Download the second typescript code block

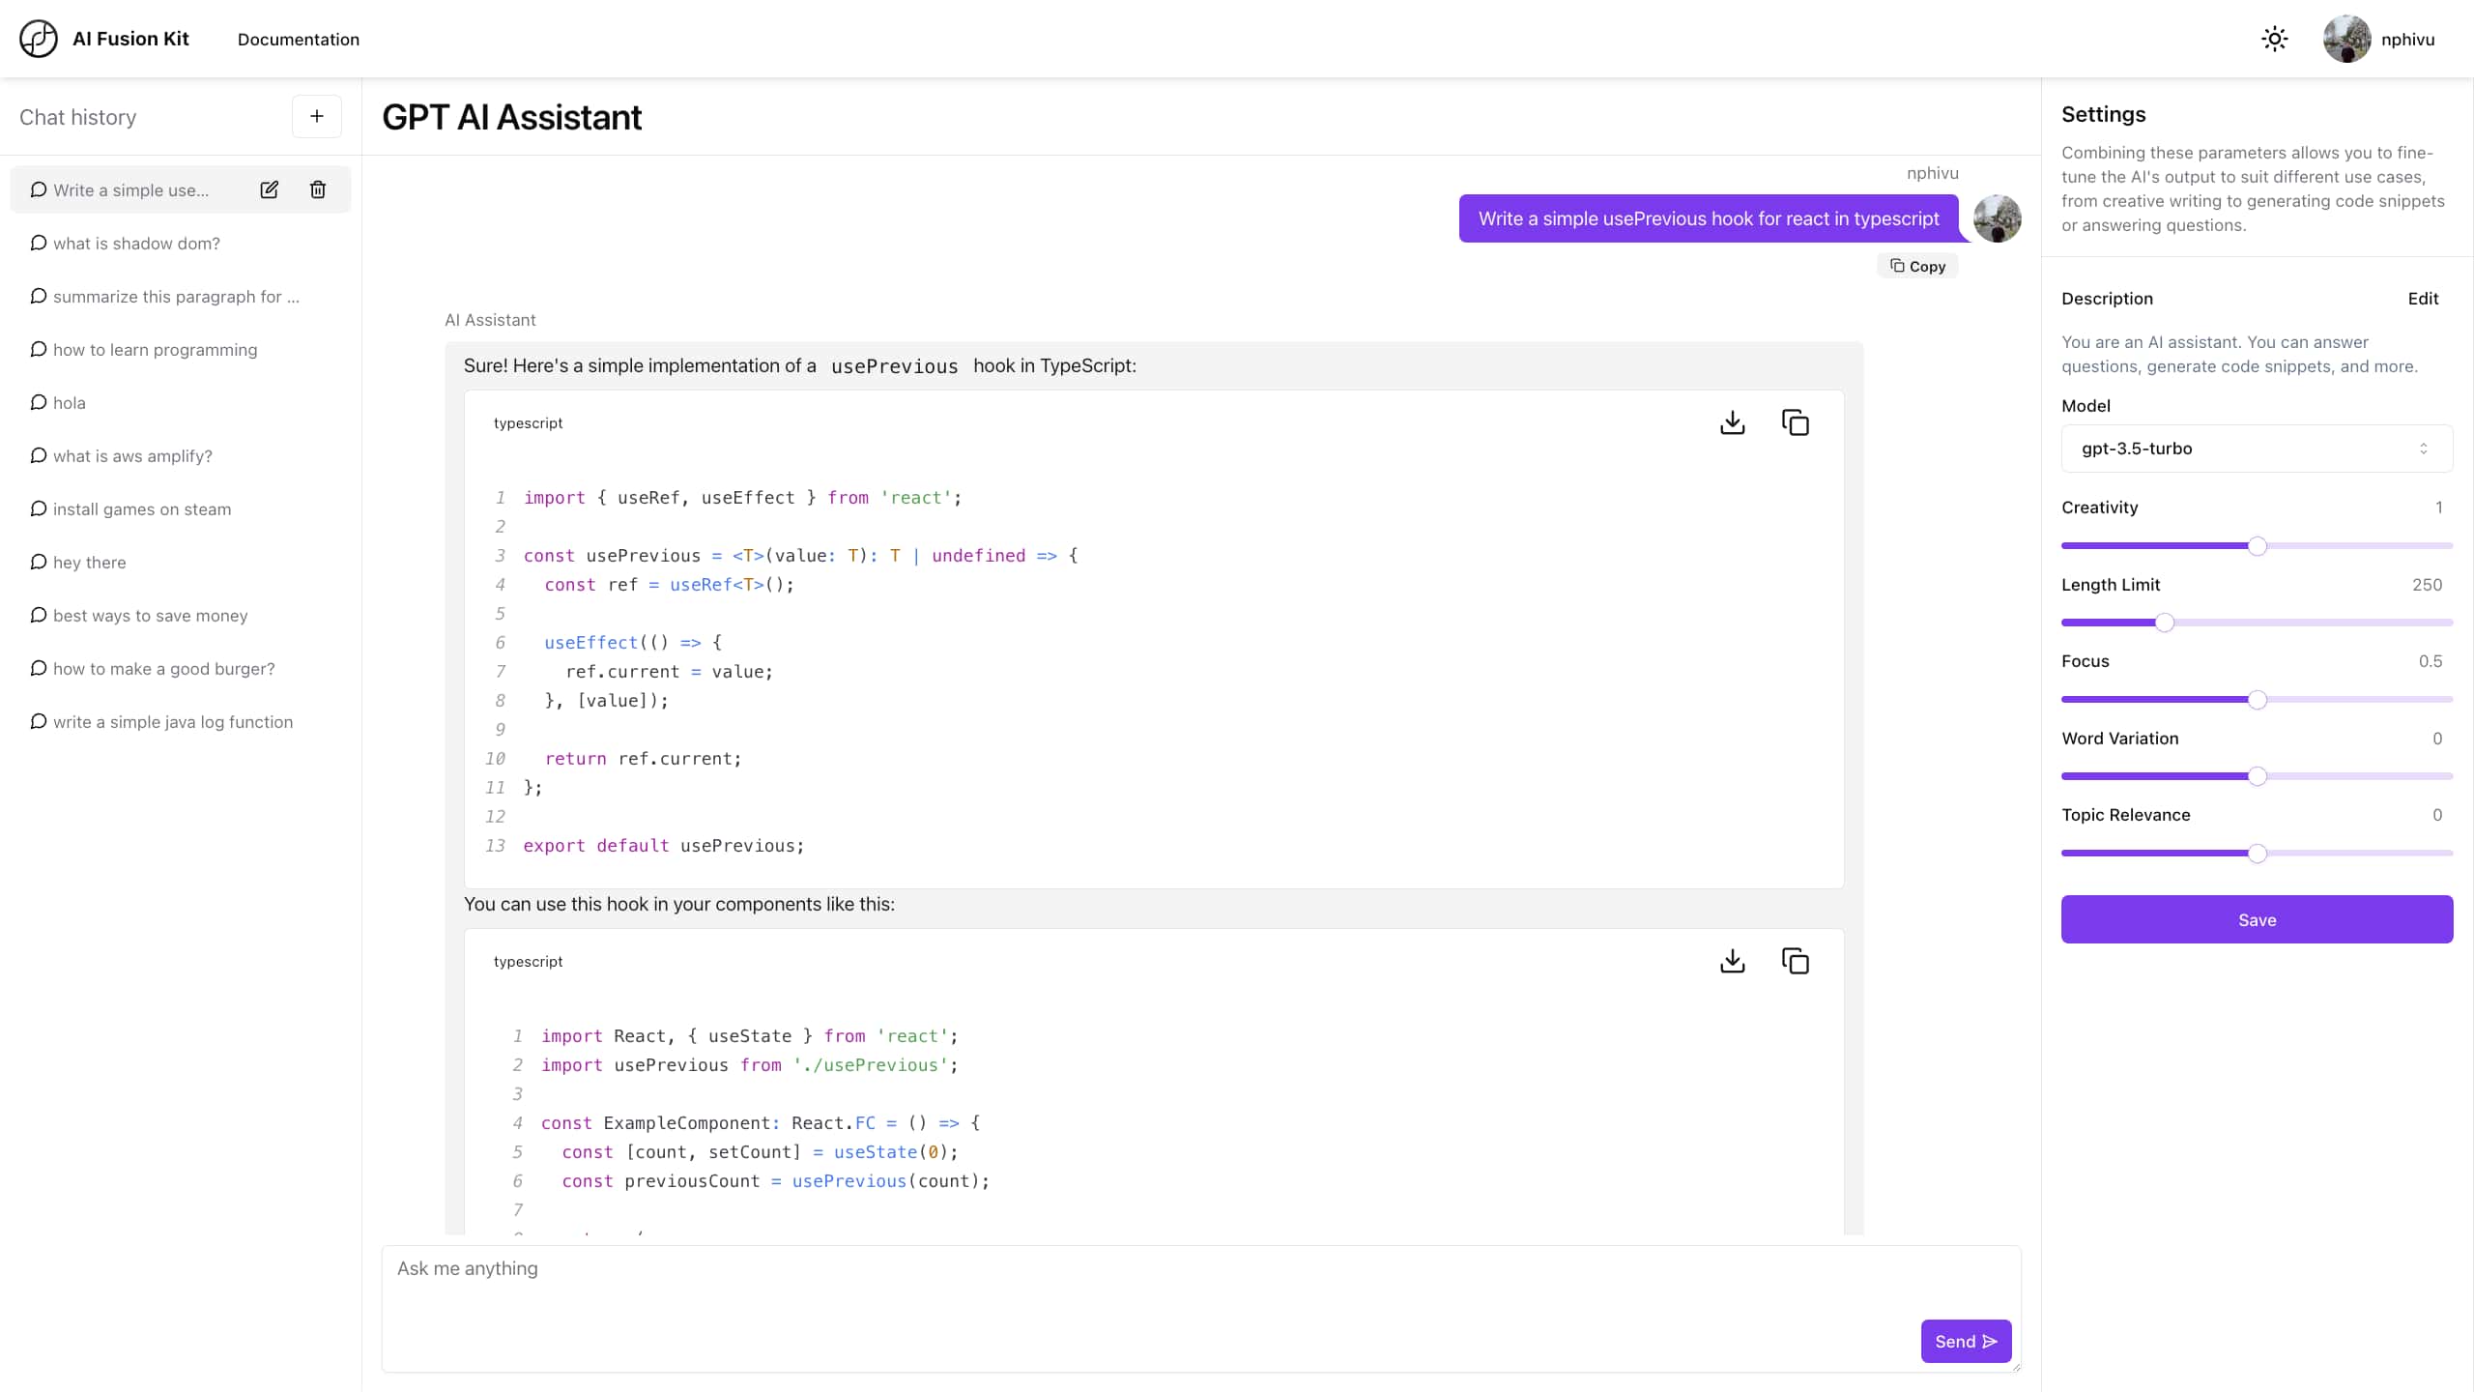pos(1733,961)
